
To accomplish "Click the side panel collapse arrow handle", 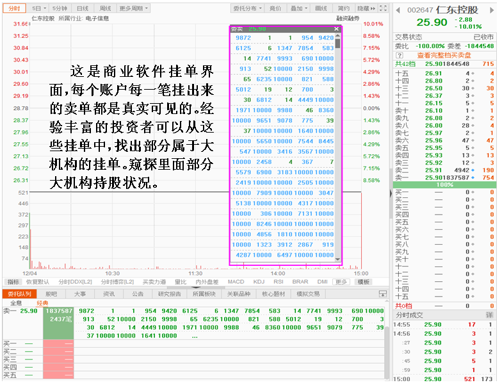I will (391, 193).
